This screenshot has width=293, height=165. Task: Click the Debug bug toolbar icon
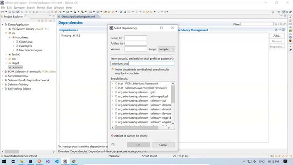(60, 12)
